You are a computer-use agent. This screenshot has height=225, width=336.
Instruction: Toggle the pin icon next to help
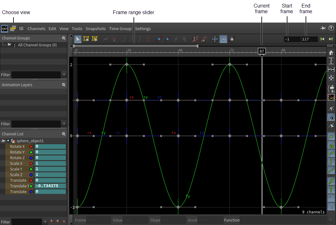pyautogui.click(x=323, y=28)
